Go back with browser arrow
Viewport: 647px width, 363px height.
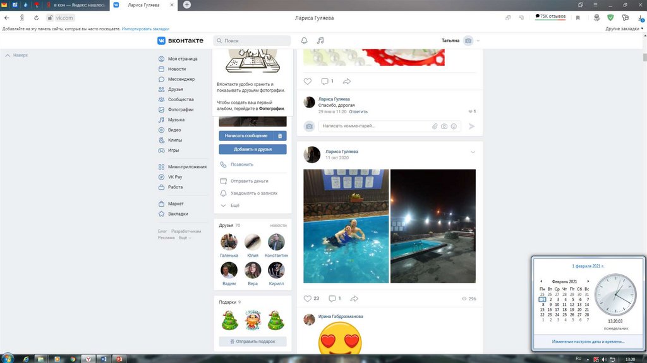coord(6,18)
